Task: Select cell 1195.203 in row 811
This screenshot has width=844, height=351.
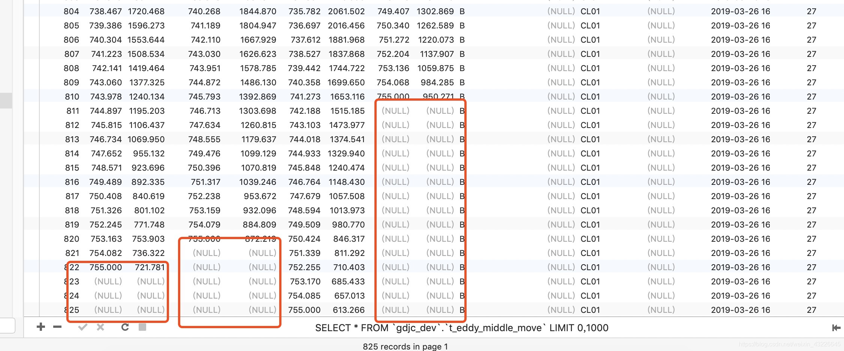Action: [147, 111]
